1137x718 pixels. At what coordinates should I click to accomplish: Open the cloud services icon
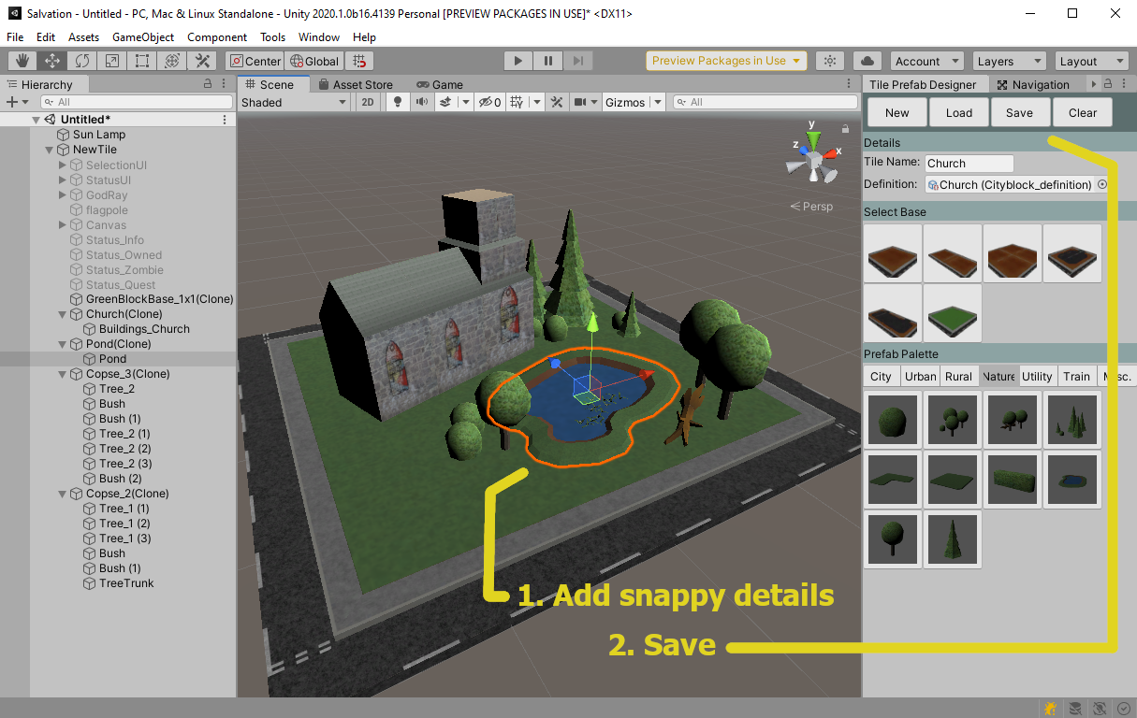tap(867, 61)
